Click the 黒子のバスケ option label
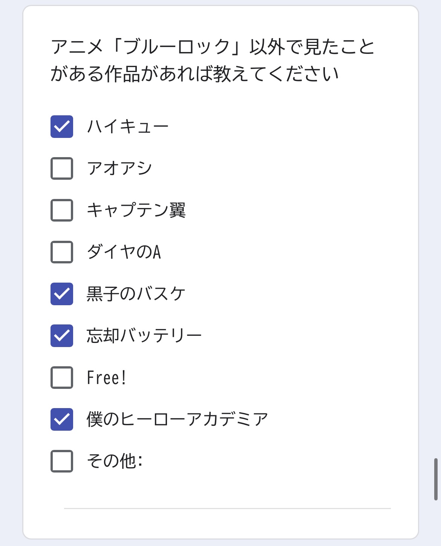This screenshot has width=441, height=546. pyautogui.click(x=136, y=294)
